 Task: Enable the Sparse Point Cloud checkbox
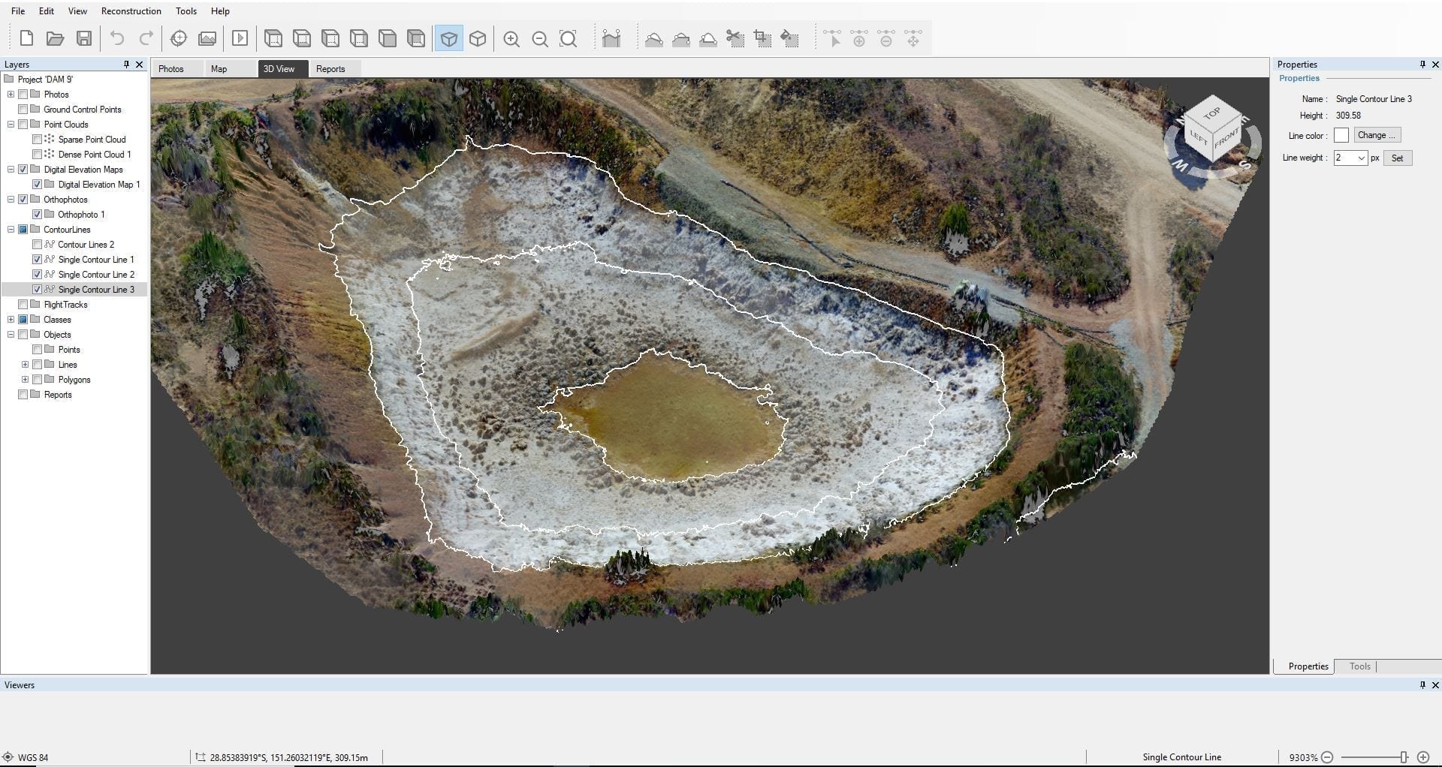(x=37, y=140)
